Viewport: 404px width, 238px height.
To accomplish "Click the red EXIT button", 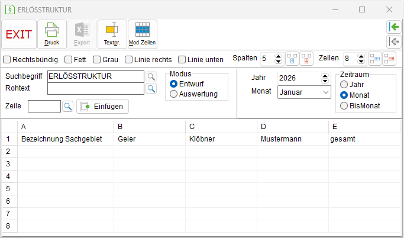I will click(x=19, y=34).
